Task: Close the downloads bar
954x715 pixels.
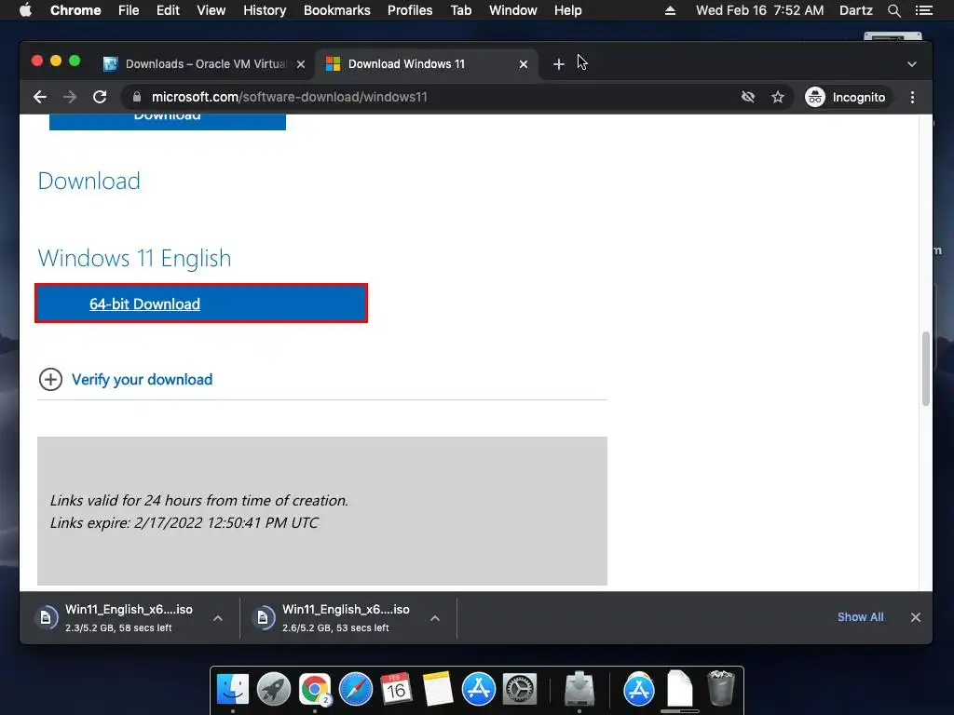Action: click(x=916, y=617)
